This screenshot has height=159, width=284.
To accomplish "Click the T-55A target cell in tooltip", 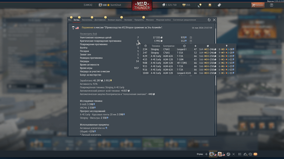I will 180,53.
